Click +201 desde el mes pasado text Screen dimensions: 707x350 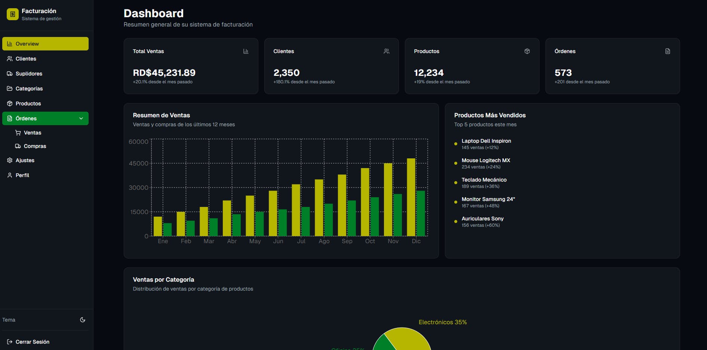[582, 82]
